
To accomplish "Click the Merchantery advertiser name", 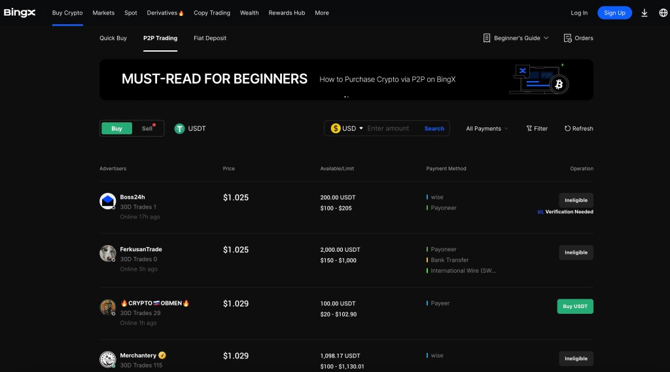I will [138, 356].
